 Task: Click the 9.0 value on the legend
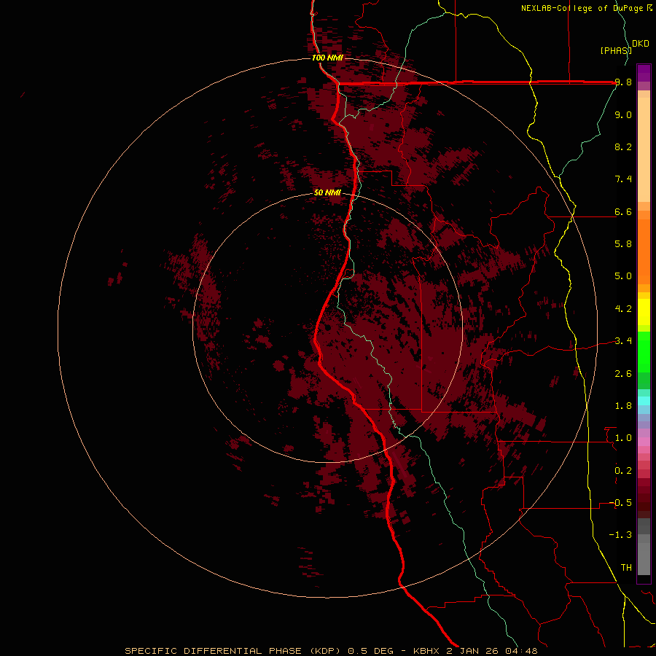pyautogui.click(x=623, y=114)
